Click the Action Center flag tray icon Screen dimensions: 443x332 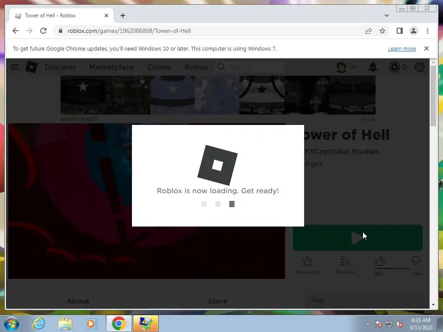(x=379, y=324)
